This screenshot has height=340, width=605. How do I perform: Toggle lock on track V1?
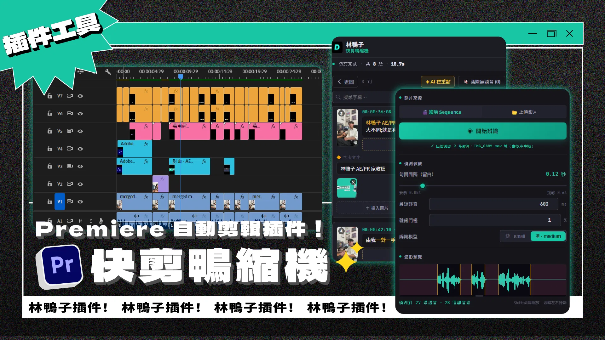pos(49,201)
